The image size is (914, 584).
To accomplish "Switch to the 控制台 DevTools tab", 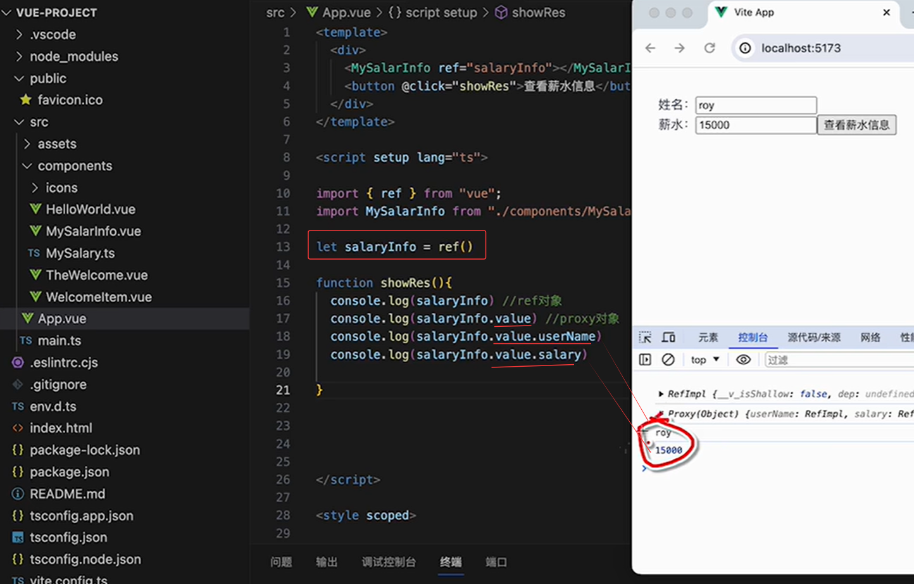I will (x=753, y=338).
